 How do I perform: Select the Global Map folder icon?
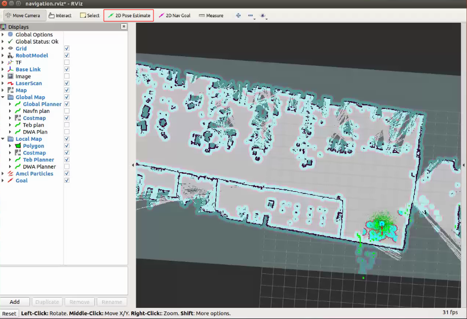click(11, 97)
